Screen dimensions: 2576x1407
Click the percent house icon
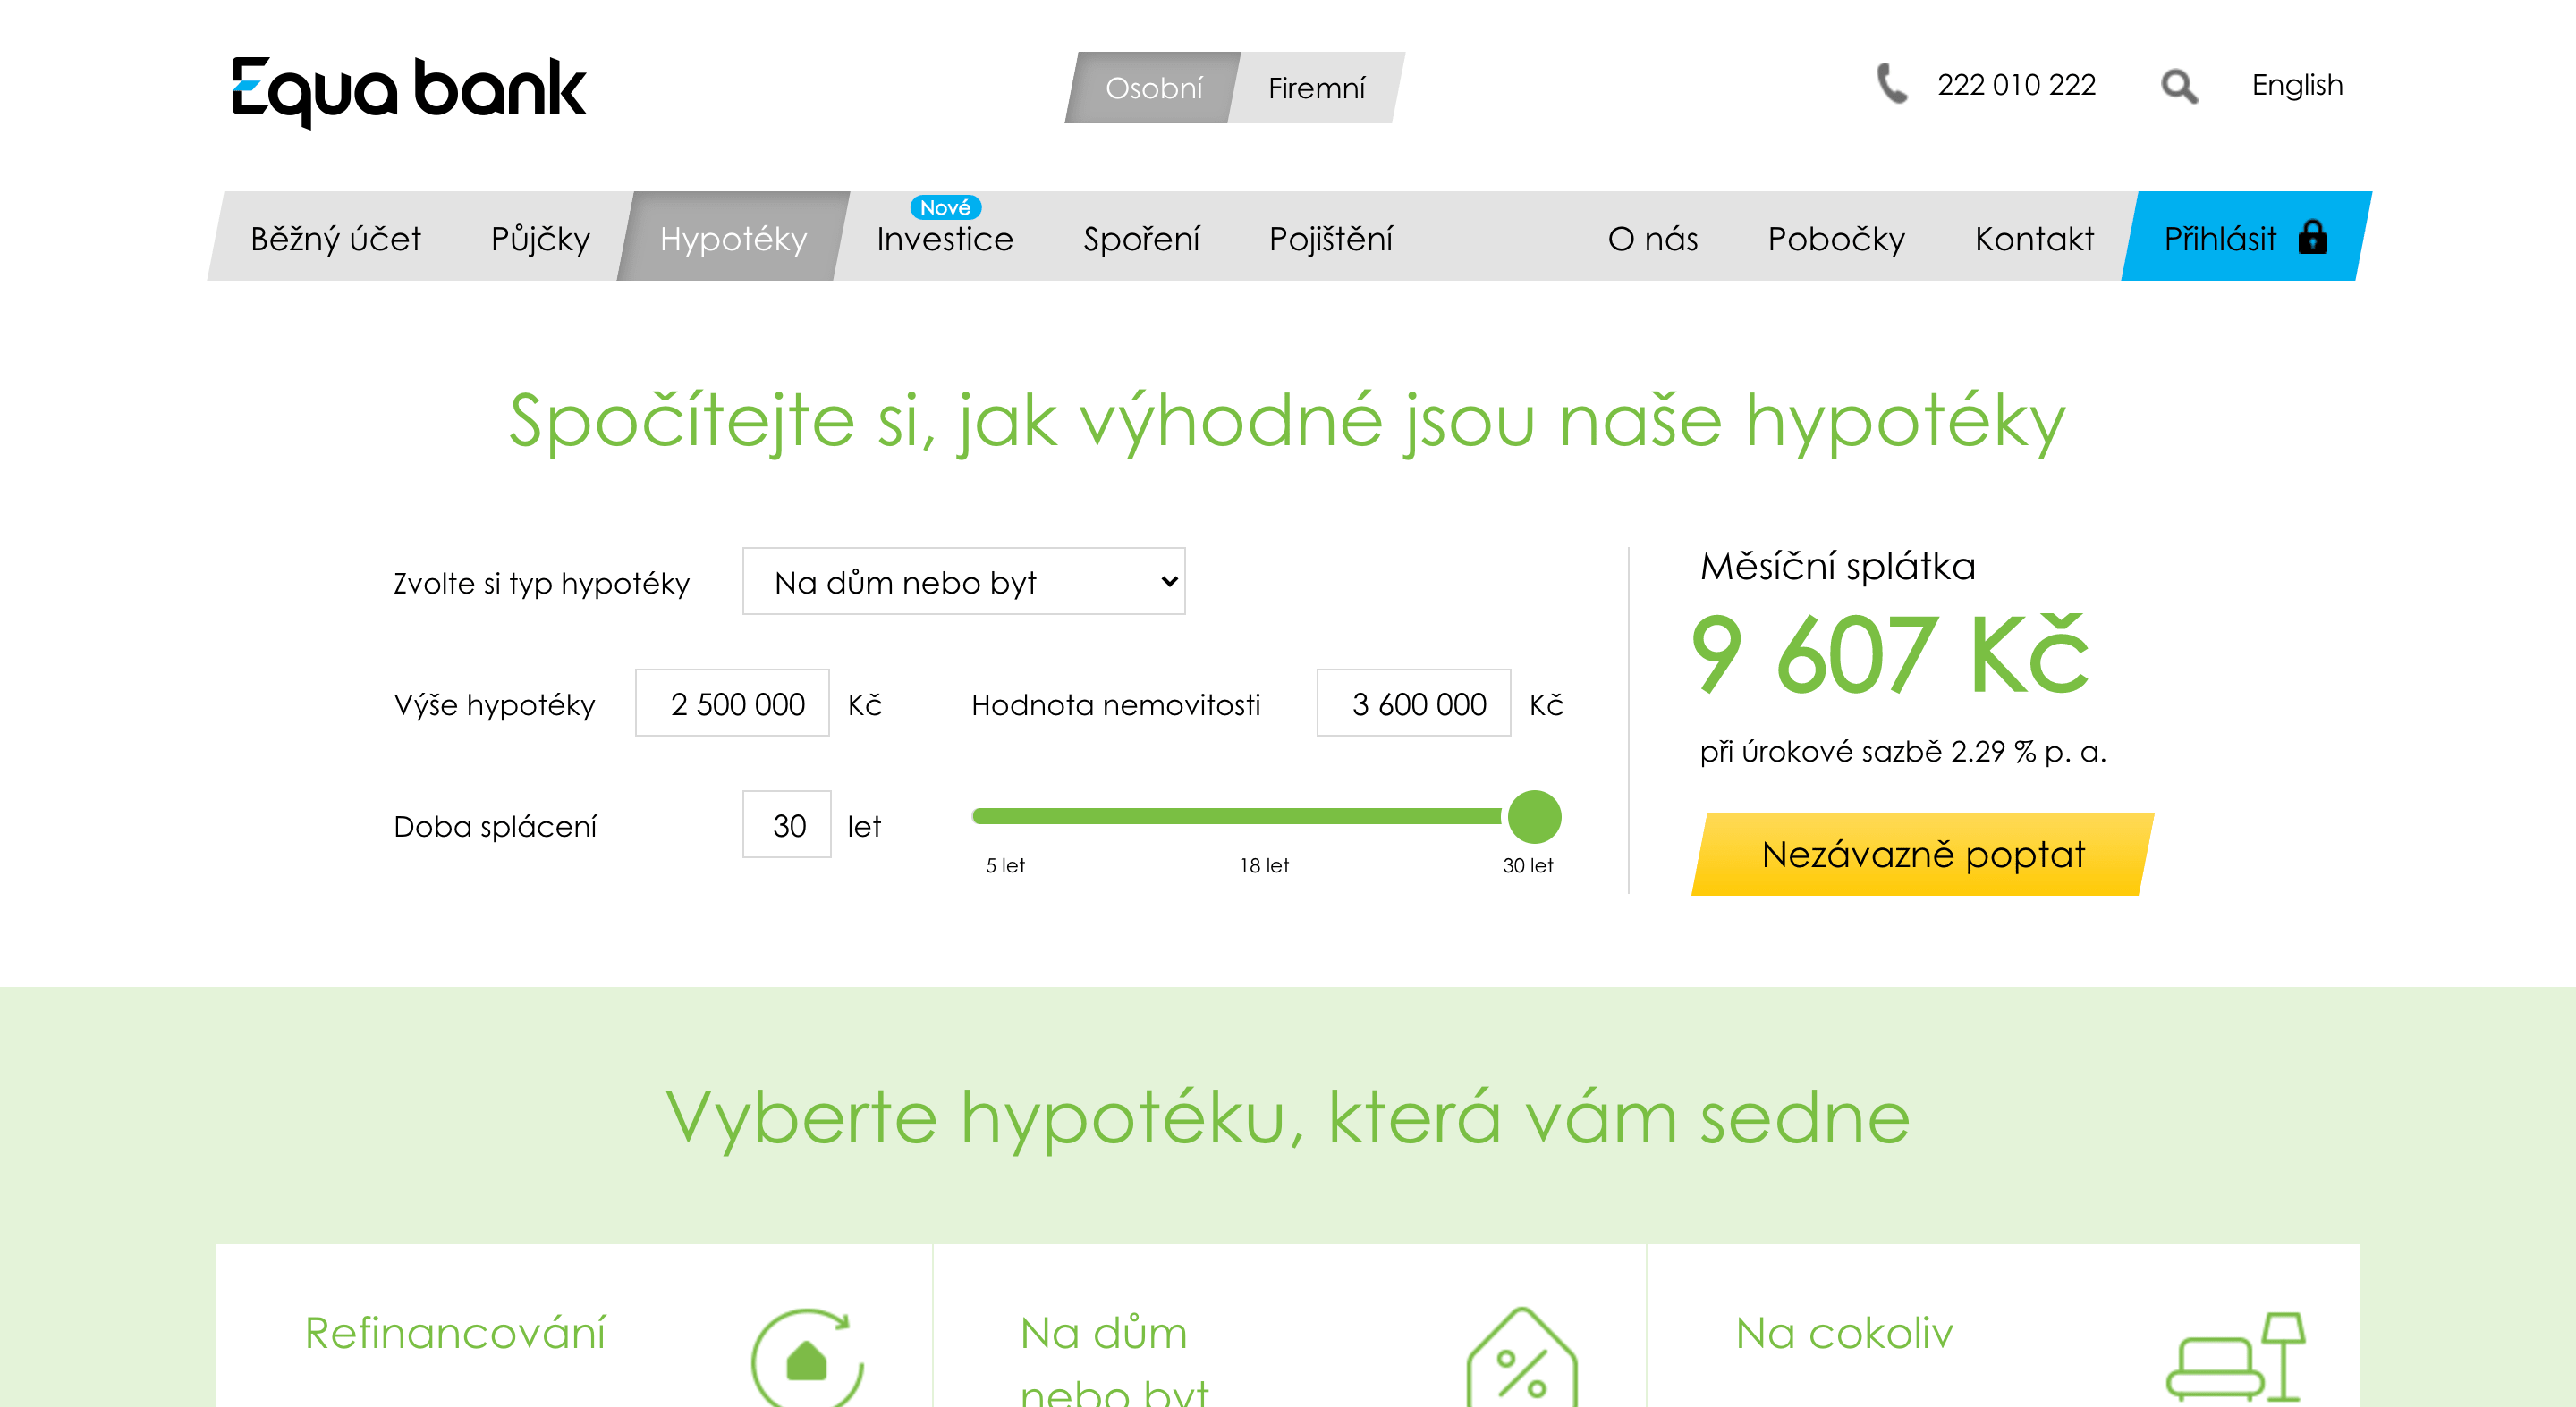[x=1522, y=1357]
